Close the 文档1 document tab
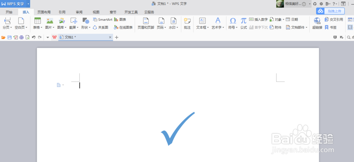354x162 pixels. 110,37
